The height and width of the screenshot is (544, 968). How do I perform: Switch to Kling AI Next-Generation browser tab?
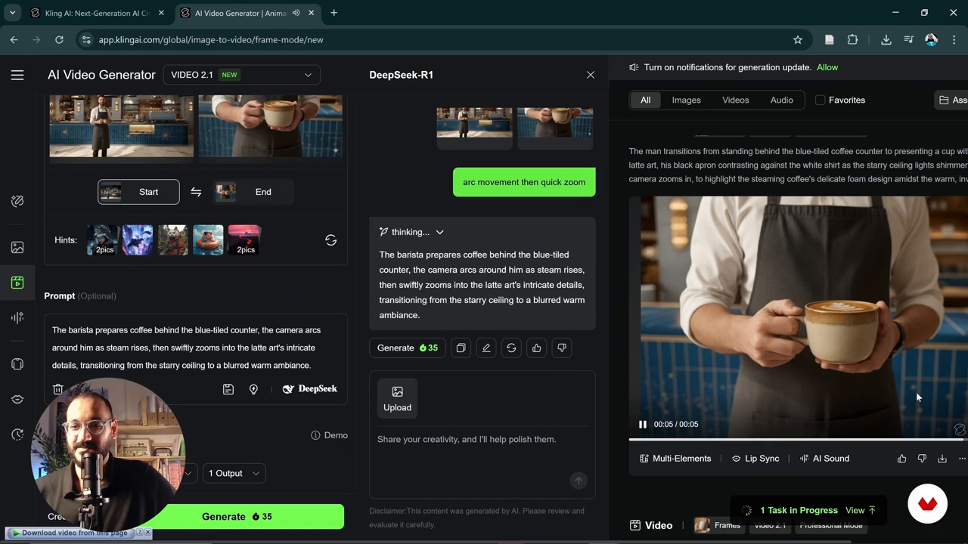pyautogui.click(x=96, y=13)
